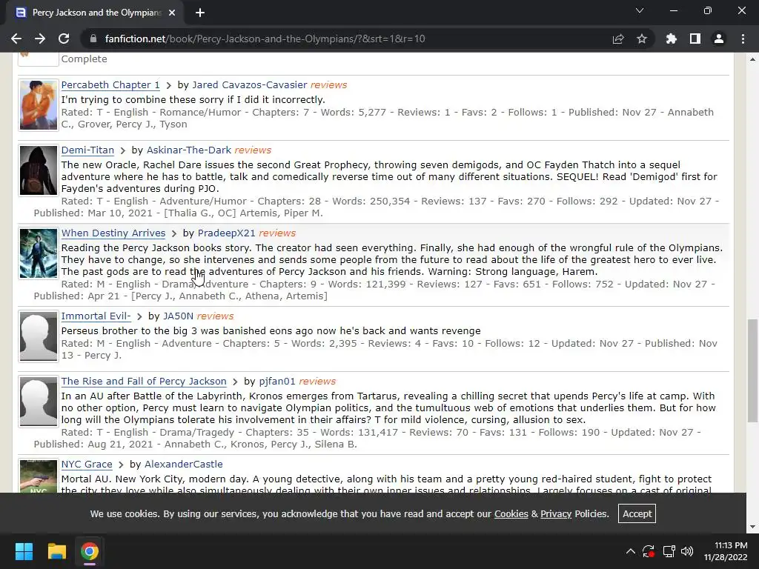Open File Explorer from taskbar
The image size is (759, 569).
point(56,551)
